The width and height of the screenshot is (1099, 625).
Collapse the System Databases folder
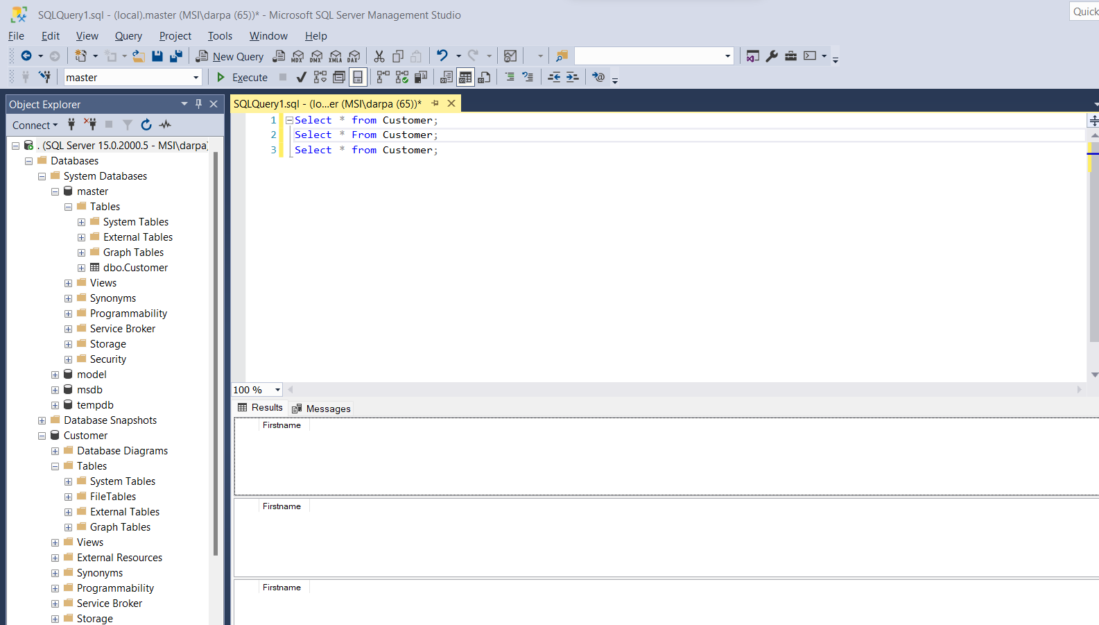point(42,176)
